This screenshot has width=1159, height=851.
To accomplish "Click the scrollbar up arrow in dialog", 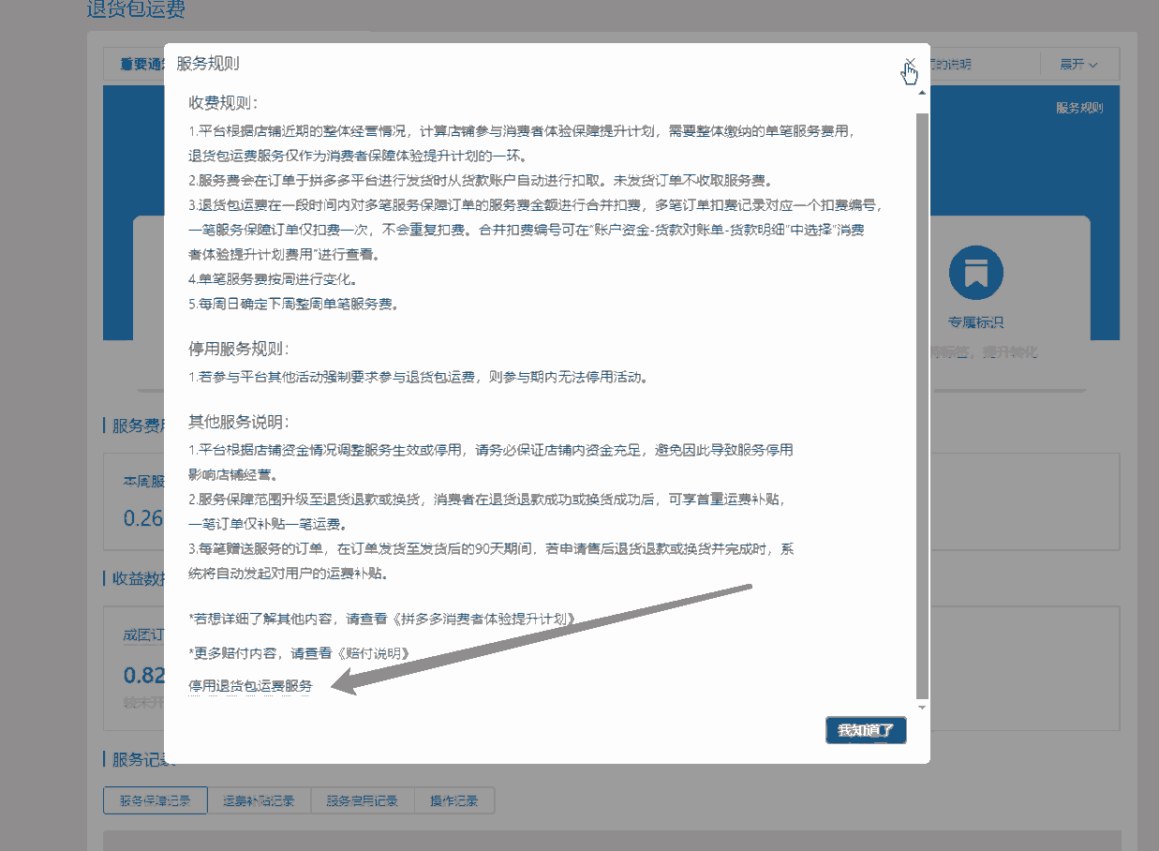I will point(922,93).
